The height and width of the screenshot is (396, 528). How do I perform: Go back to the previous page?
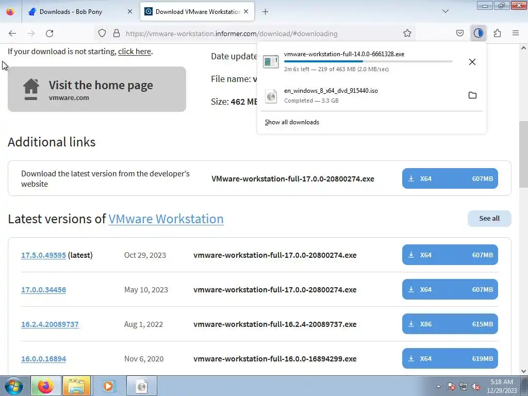(x=12, y=34)
